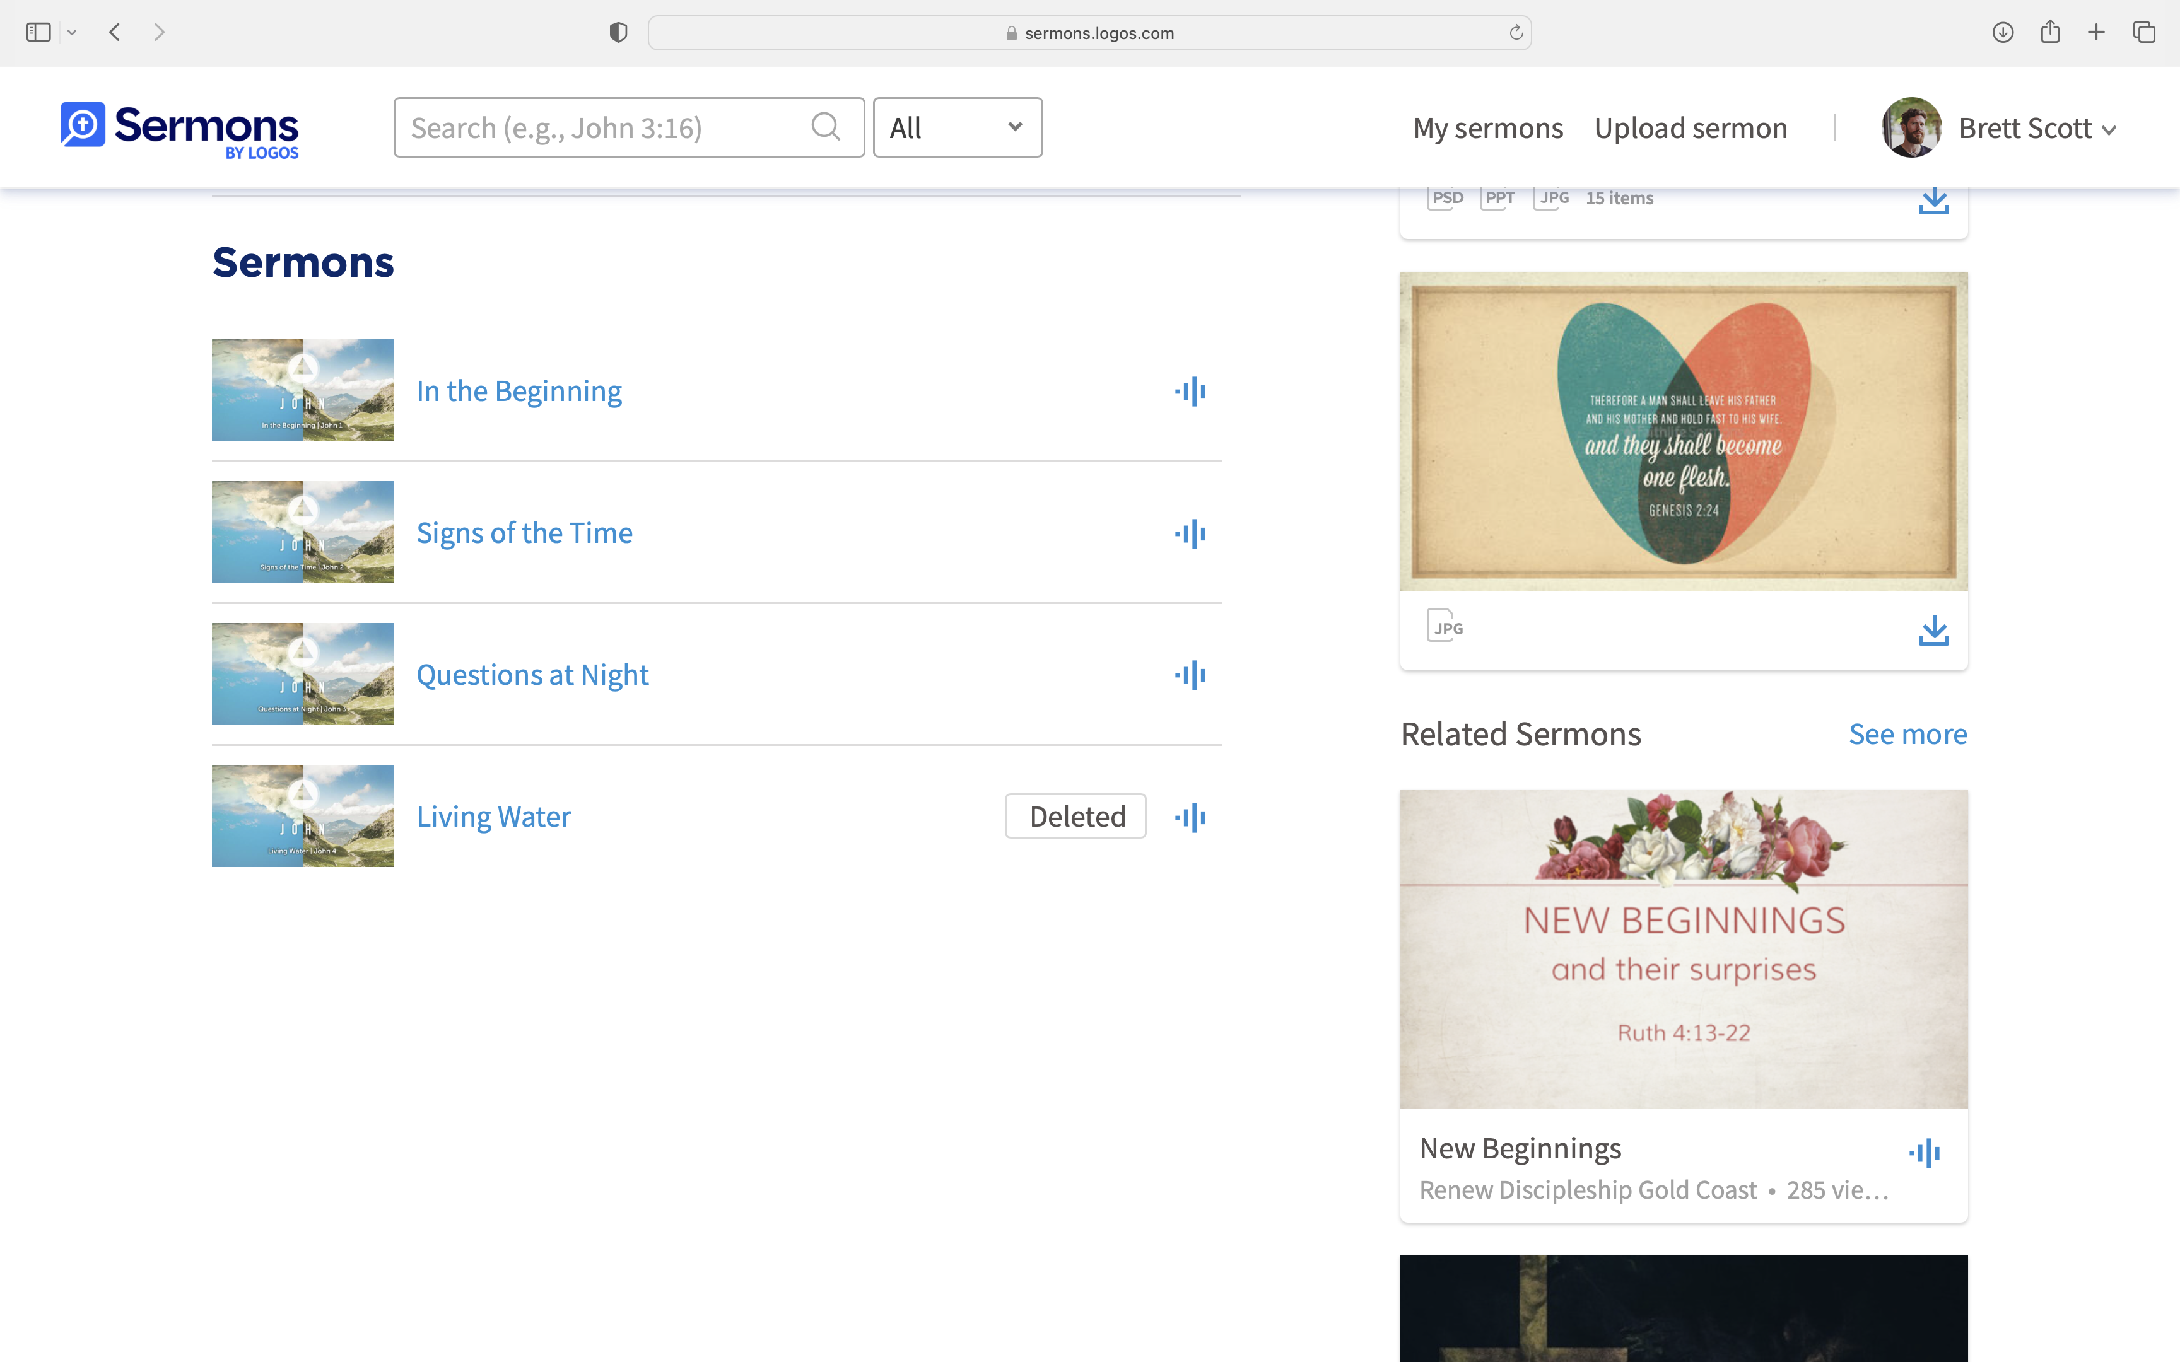Click Signs of the Time thumbnail
The width and height of the screenshot is (2180, 1362).
coord(303,532)
